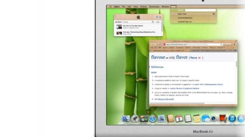Click 'various flavours of graphical interface' link

click(184, 88)
